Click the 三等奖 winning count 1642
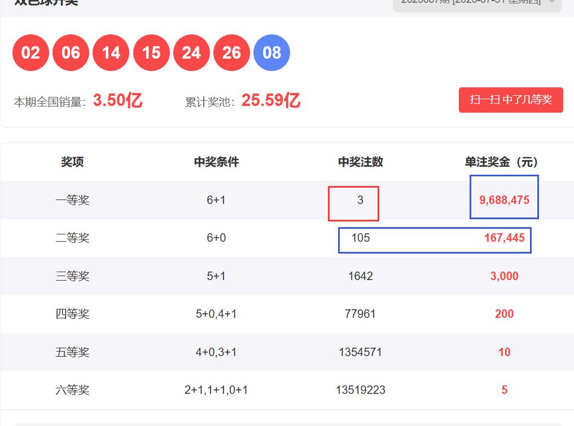 (x=360, y=276)
